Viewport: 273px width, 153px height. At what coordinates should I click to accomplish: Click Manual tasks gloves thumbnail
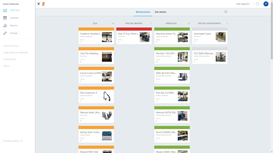click(x=107, y=116)
